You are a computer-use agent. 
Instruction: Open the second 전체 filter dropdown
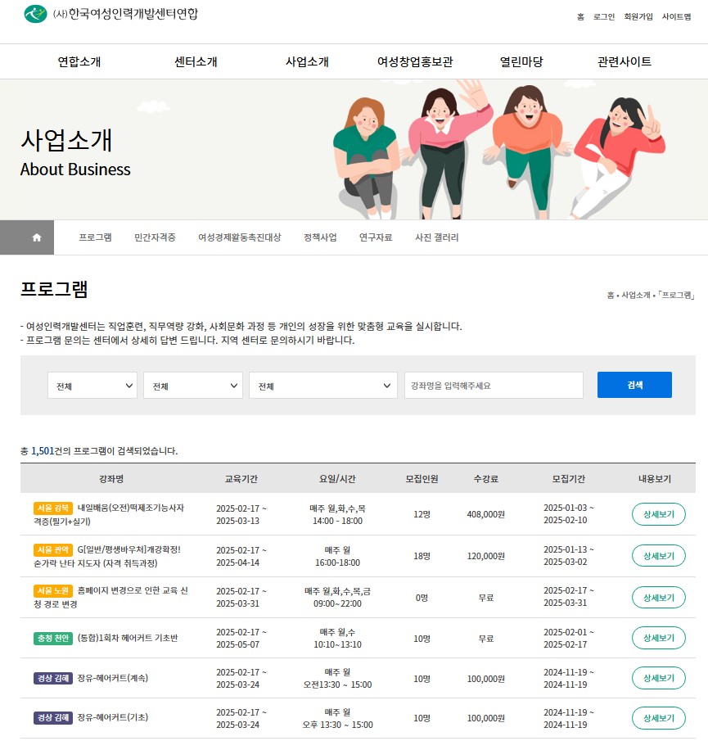pyautogui.click(x=192, y=385)
